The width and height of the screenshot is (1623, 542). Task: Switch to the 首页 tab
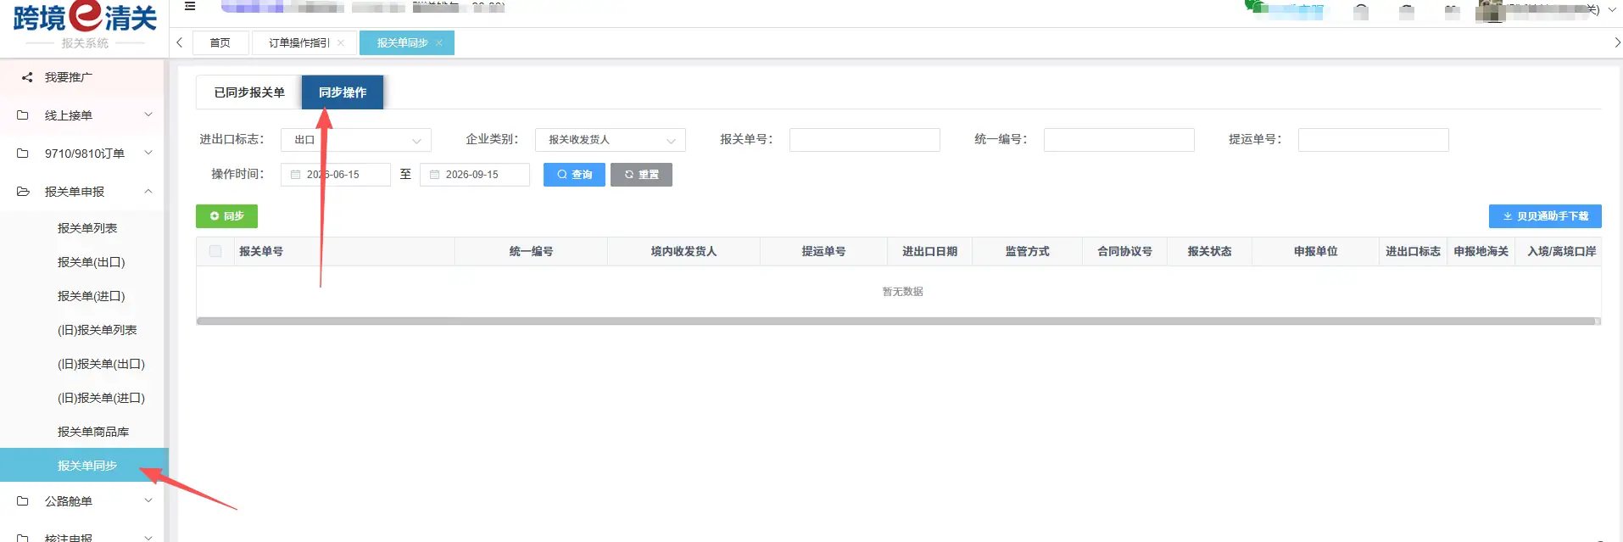click(x=220, y=42)
